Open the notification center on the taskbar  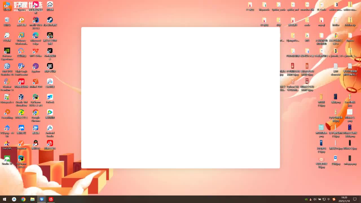point(355,199)
